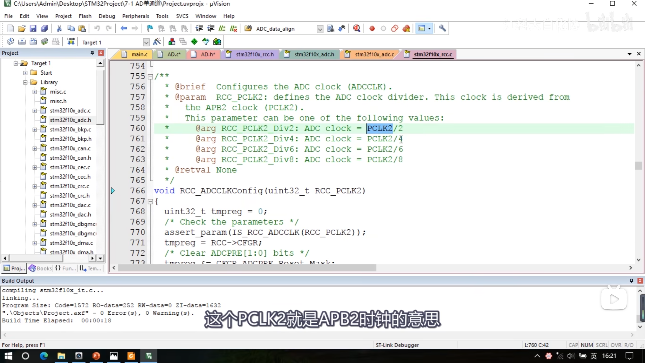Image resolution: width=645 pixels, height=363 pixels.
Task: Translate current file icon
Action: (10, 42)
